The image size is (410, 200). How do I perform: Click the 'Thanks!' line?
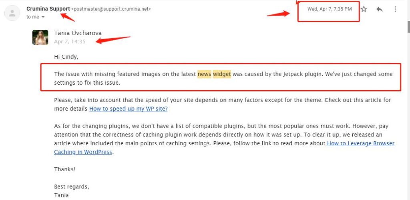64,169
